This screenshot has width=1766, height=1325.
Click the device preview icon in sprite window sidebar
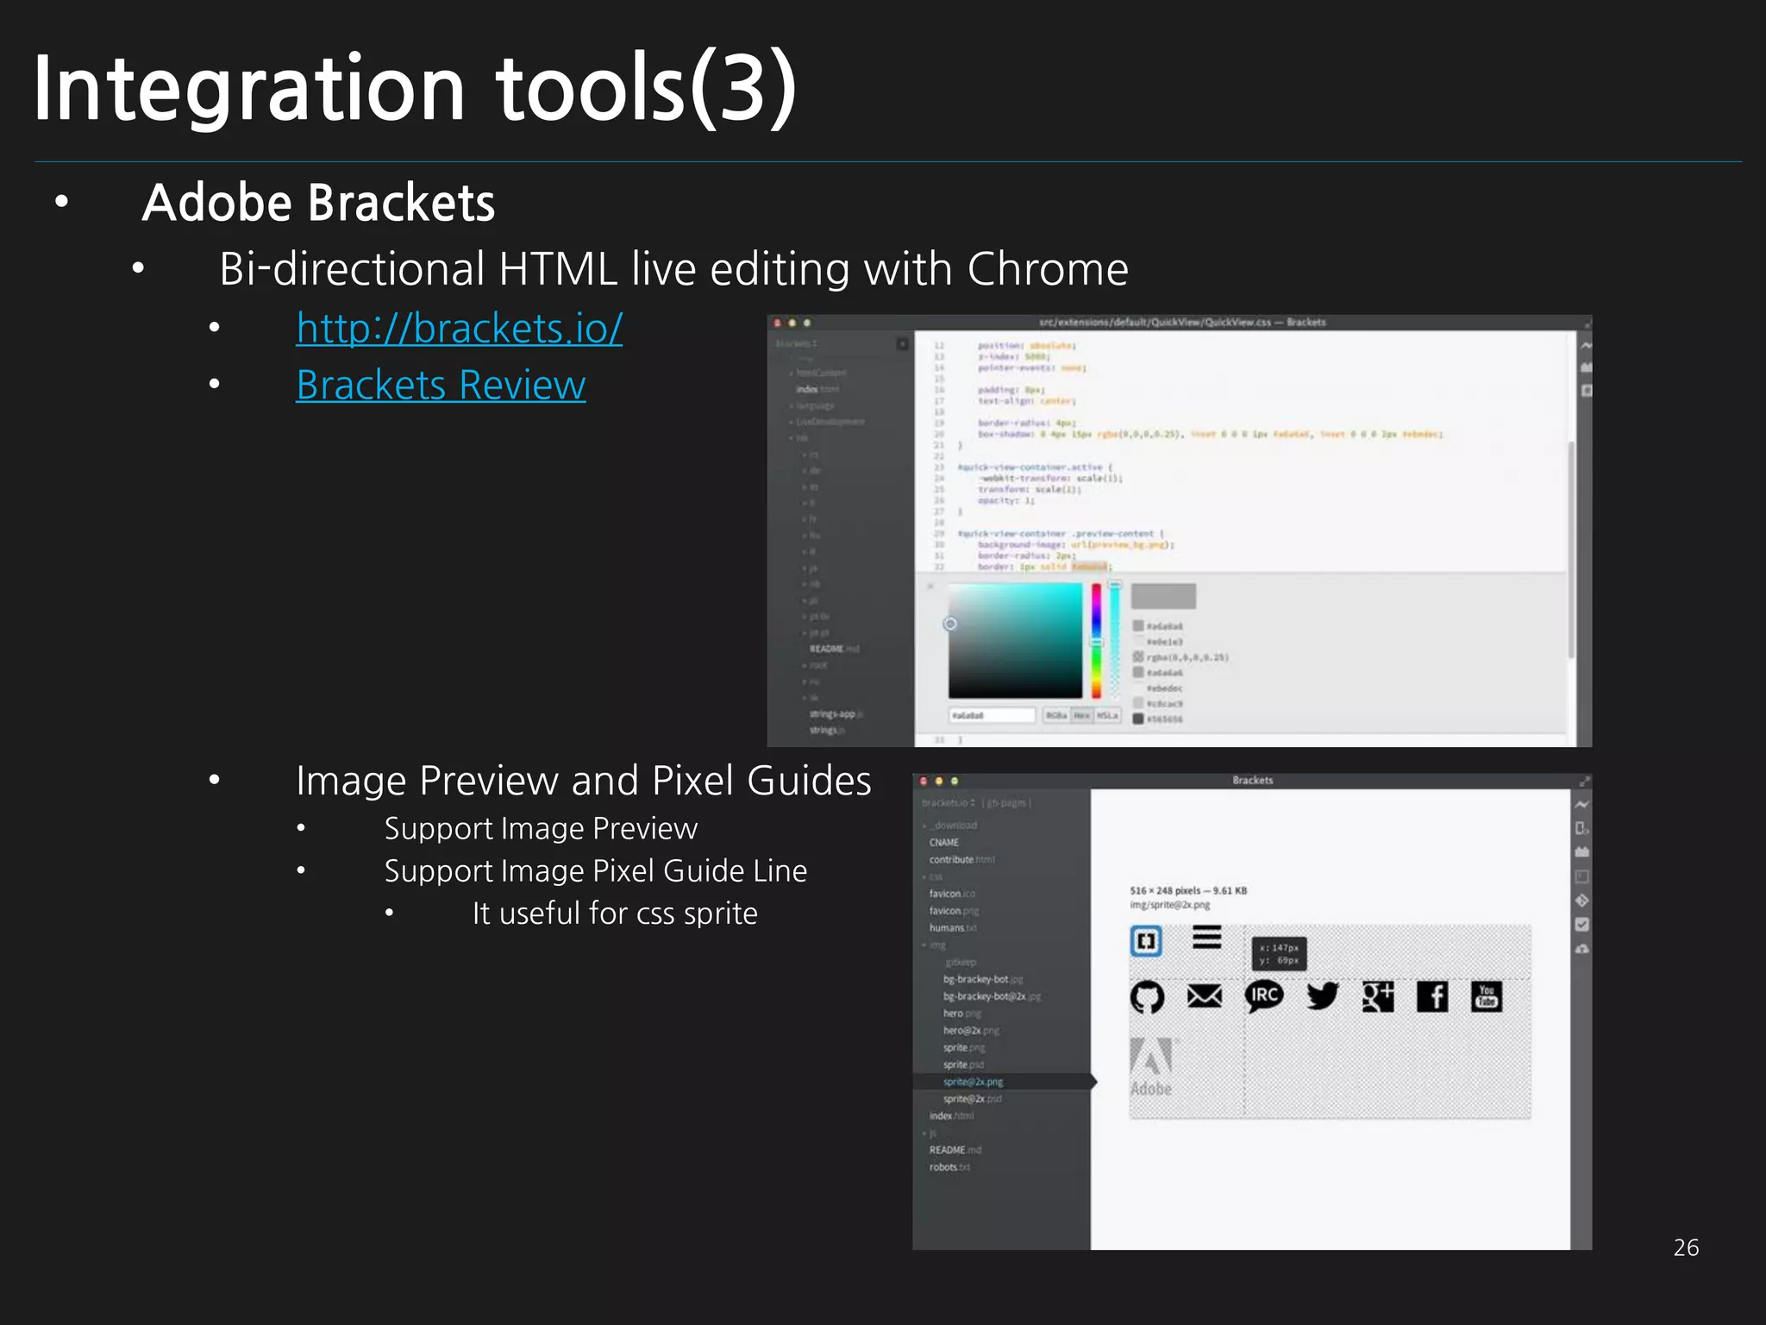pos(1581,828)
